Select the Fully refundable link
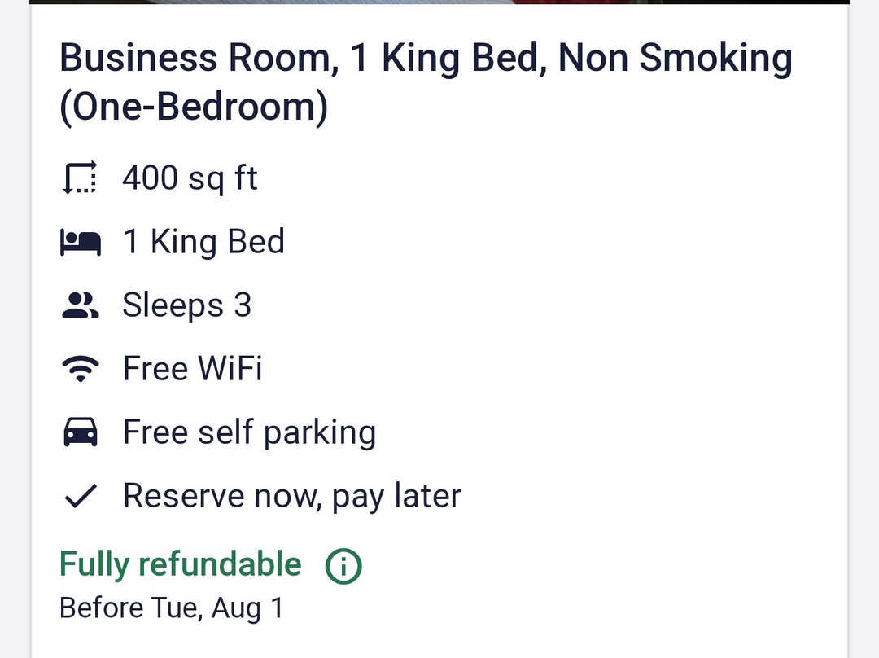 (180, 564)
